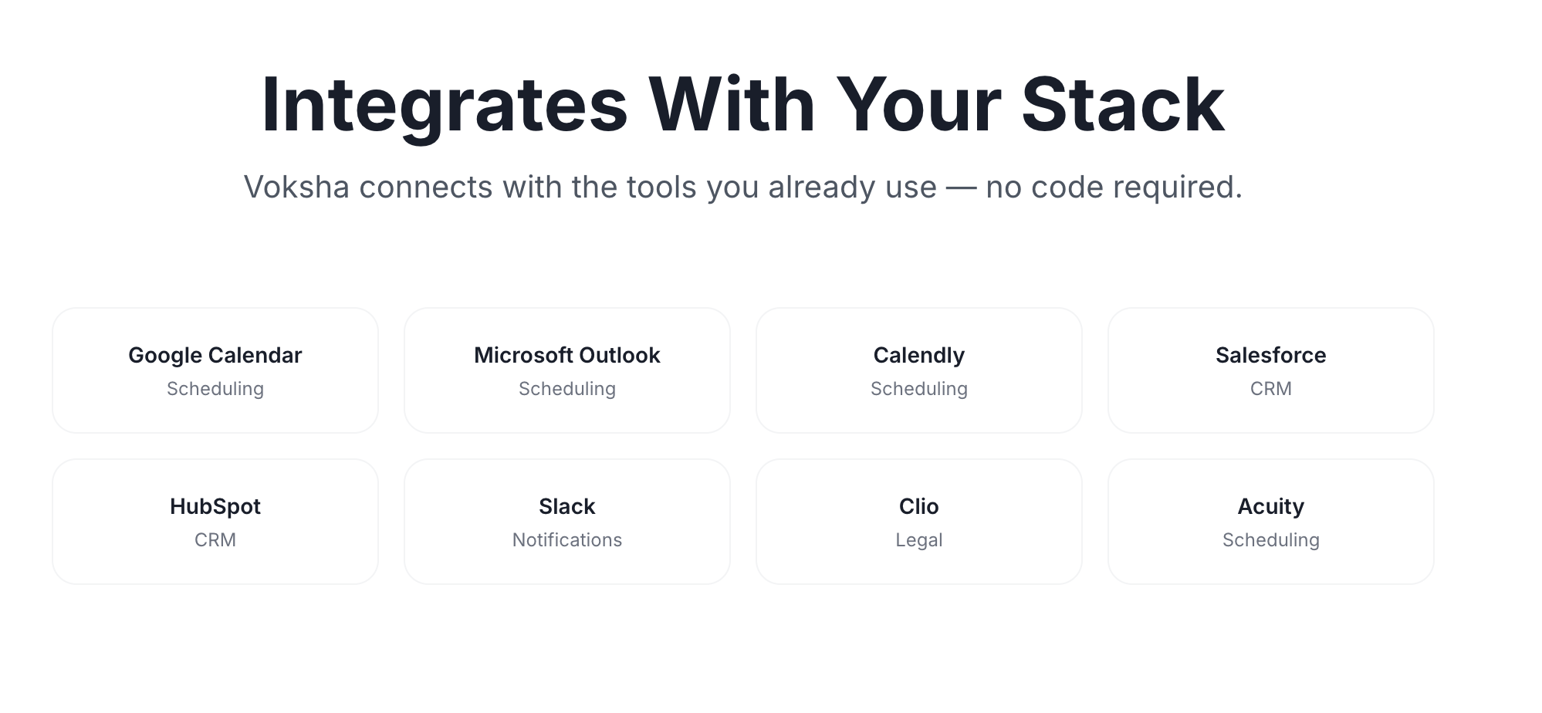This screenshot has width=1542, height=713.
Task: Open the Microsoft Outlook integration card
Action: coord(567,370)
